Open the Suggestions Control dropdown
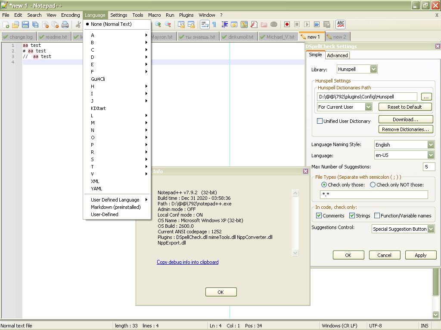 coord(431,229)
